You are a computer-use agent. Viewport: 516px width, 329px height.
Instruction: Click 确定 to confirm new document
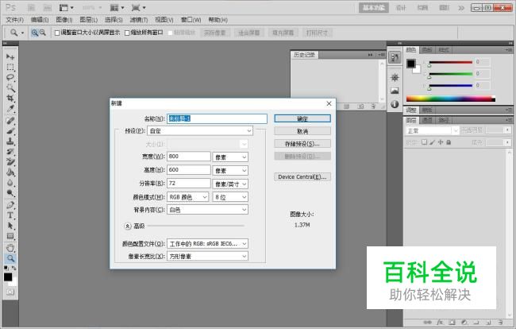(x=302, y=118)
